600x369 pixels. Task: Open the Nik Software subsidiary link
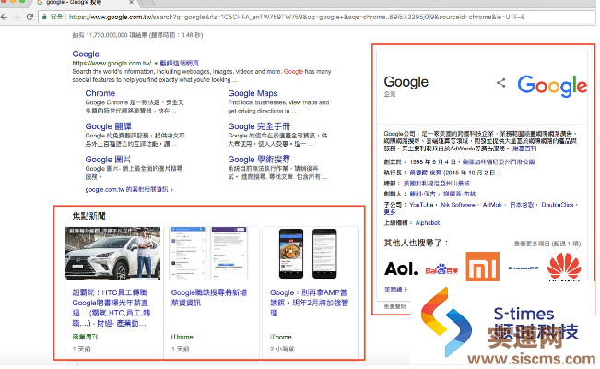(458, 205)
